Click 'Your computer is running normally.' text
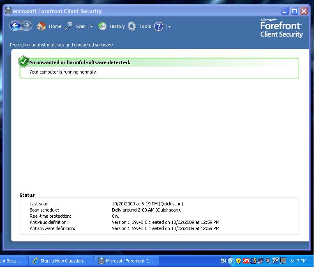 [63, 72]
